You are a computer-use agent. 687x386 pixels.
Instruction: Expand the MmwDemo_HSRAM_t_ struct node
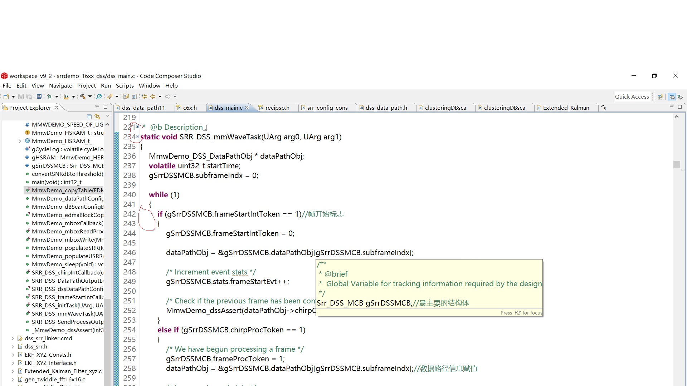[x=20, y=141]
